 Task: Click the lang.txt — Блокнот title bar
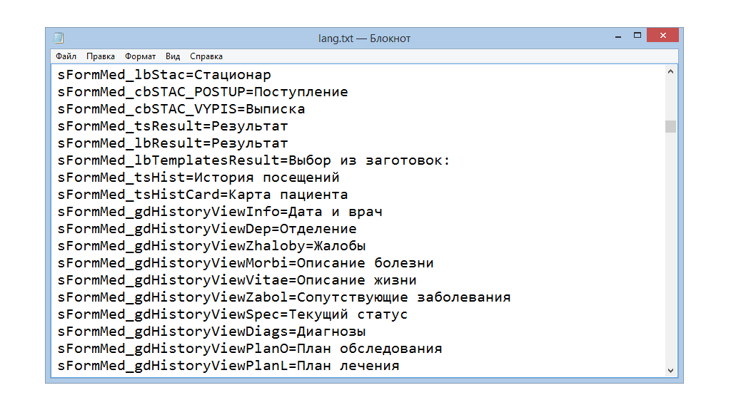[x=364, y=38]
